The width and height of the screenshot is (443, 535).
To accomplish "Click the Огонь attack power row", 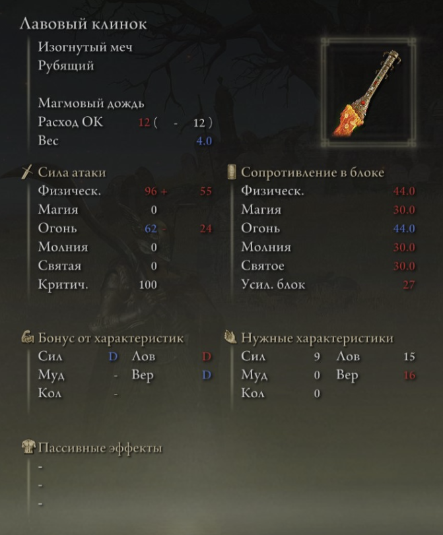I will click(125, 228).
